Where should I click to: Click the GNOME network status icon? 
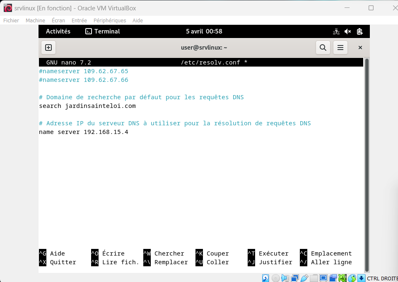click(336, 31)
